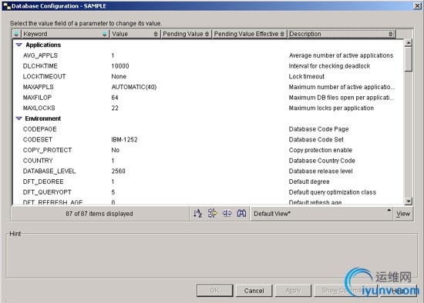This screenshot has height=303, width=424.
Task: Toggle sort arrows on Value column
Action: (x=156, y=34)
